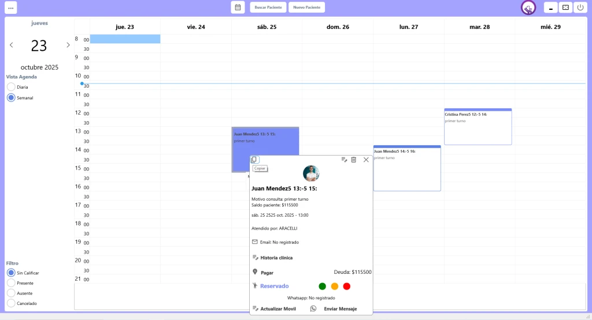The height and width of the screenshot is (320, 592).
Task: Open the three-dots menu at top left
Action: point(10,7)
